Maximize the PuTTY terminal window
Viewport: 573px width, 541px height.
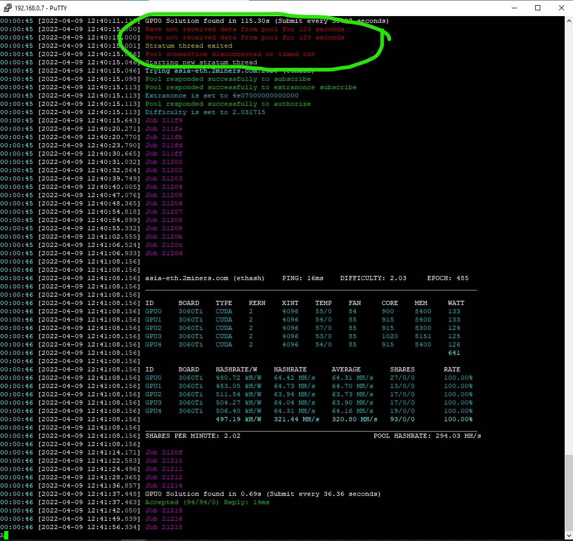tap(538, 8)
